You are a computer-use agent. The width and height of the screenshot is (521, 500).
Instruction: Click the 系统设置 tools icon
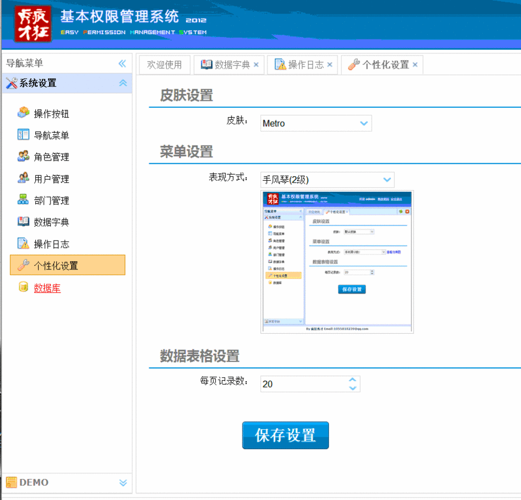tap(12, 83)
